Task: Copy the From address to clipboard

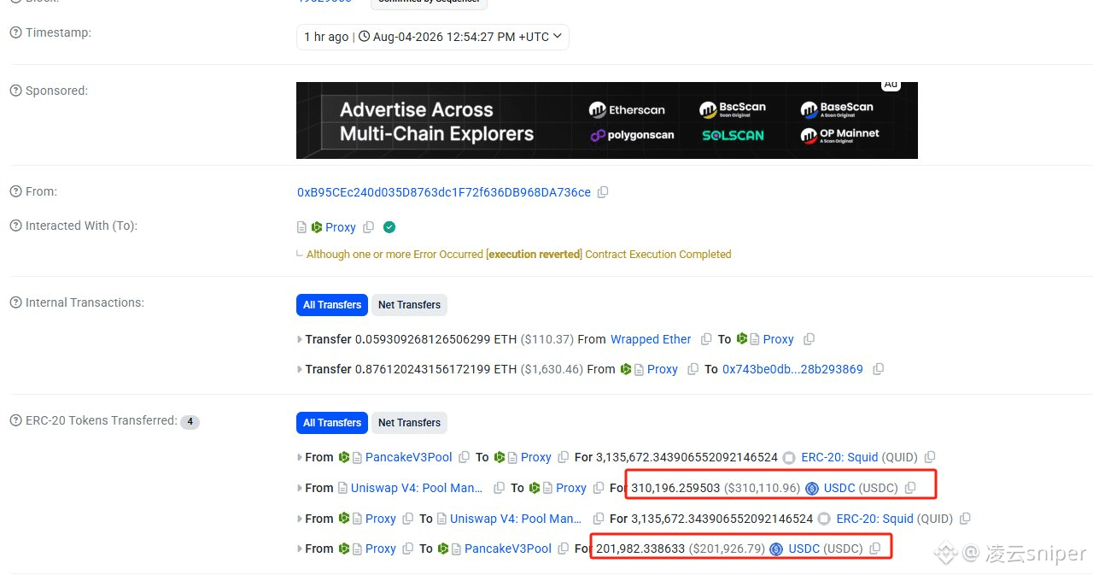Action: [603, 192]
